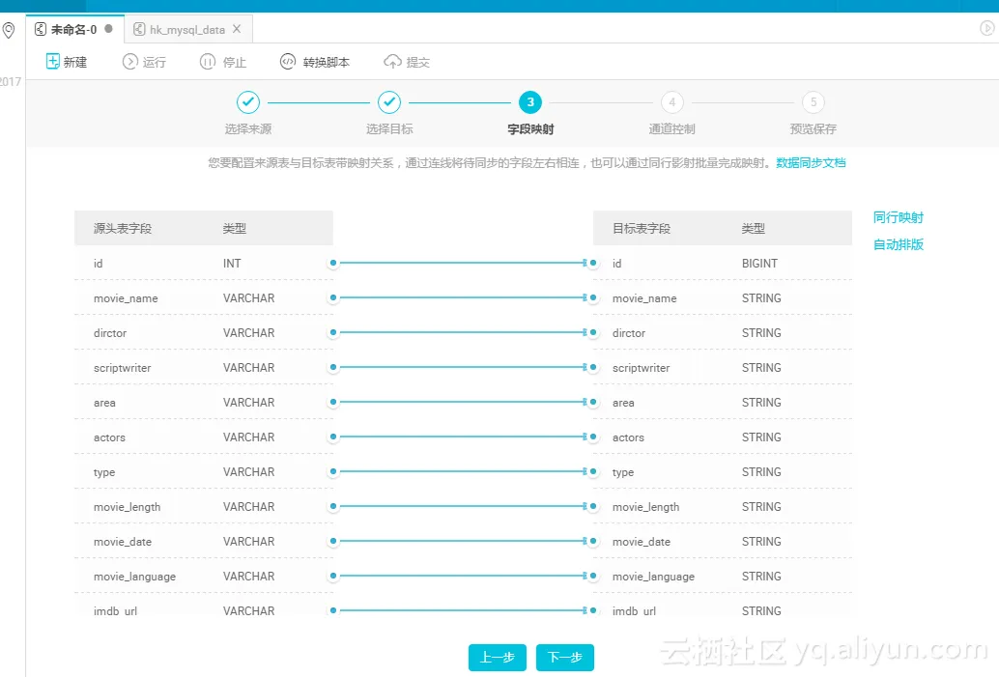The width and height of the screenshot is (999, 677).
Task: Click target field name movie_date
Action: tap(642, 542)
